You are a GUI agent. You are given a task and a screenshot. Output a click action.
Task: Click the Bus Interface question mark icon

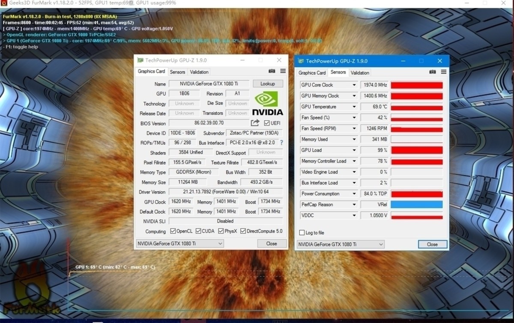(281, 142)
